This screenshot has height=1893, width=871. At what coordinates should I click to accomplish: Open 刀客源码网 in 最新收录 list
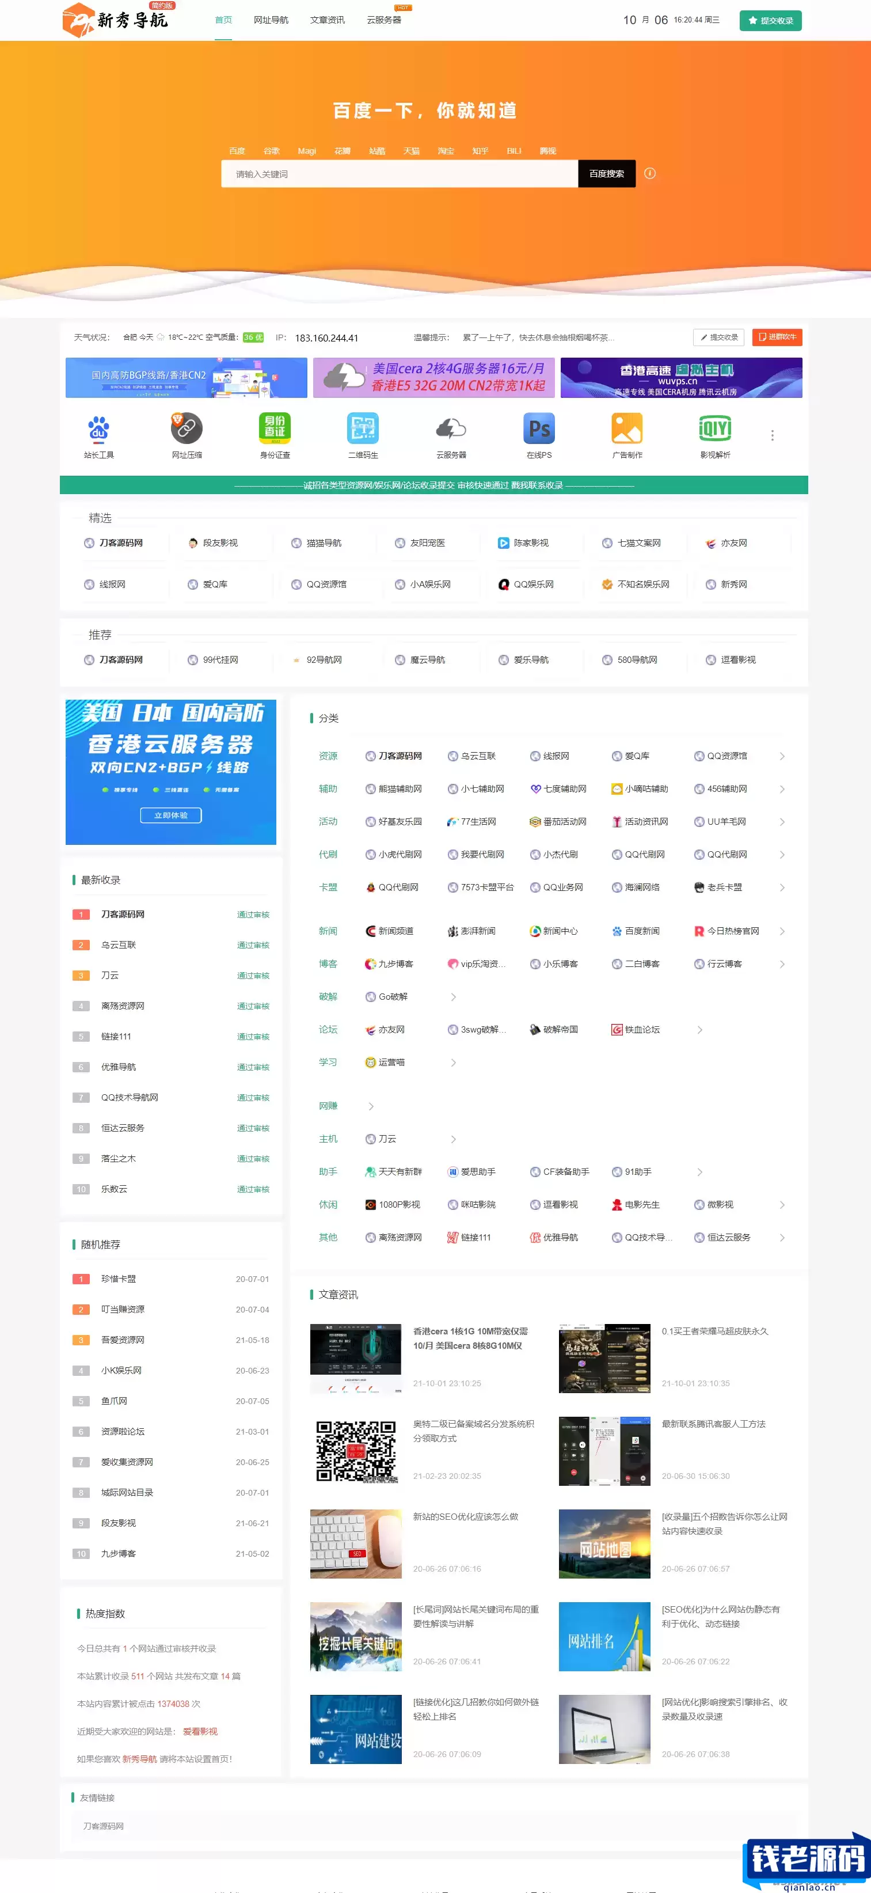[123, 914]
